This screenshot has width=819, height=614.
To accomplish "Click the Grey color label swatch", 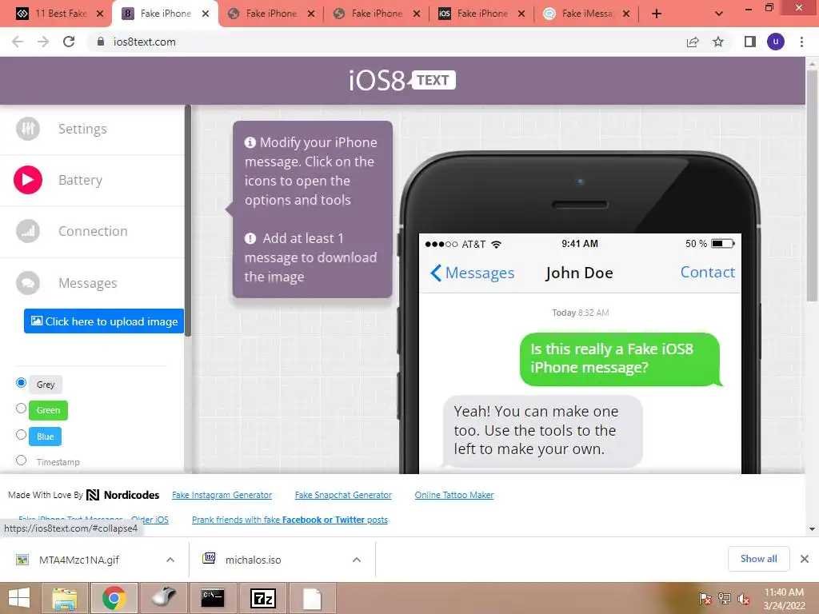I will [46, 385].
